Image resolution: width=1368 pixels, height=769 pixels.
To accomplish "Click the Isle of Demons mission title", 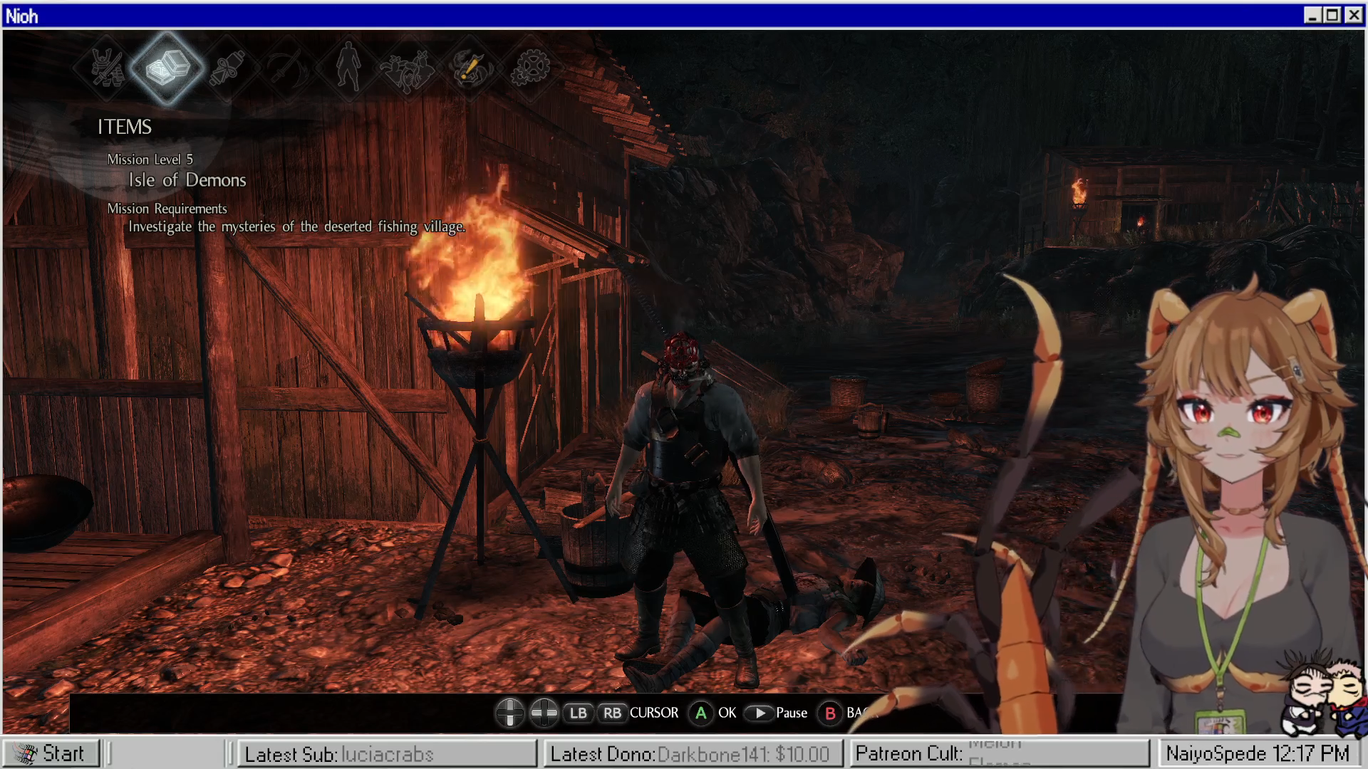I will tap(187, 180).
